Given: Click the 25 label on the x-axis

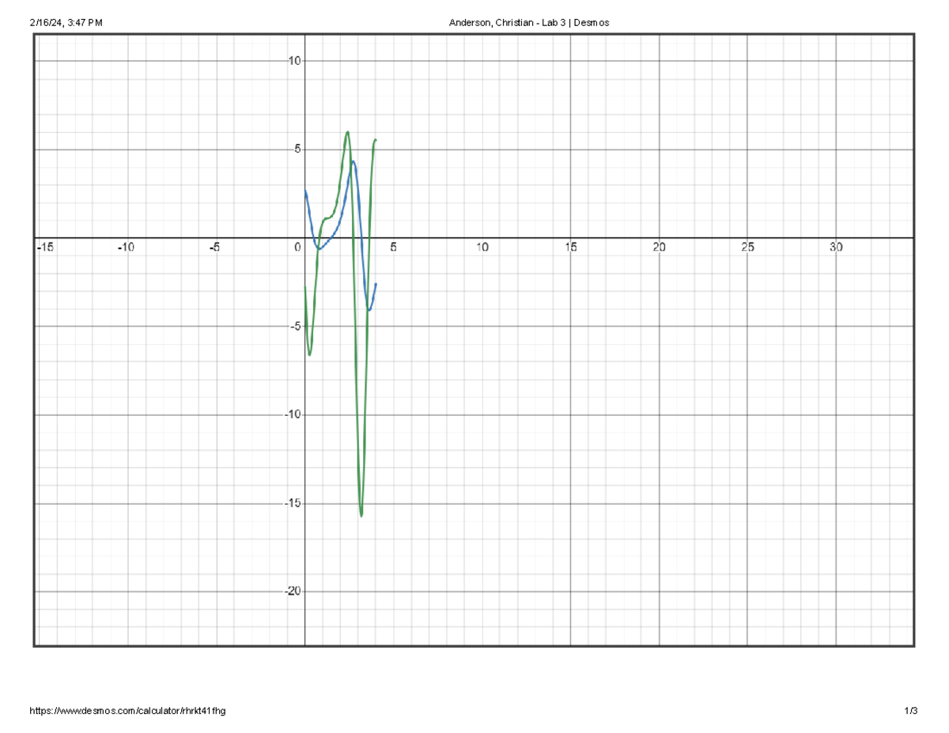Looking at the screenshot, I should (x=748, y=247).
